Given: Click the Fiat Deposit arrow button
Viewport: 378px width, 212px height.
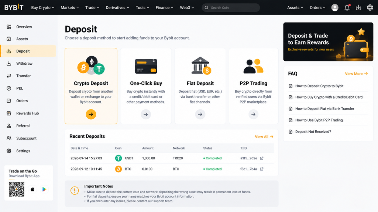Looking at the screenshot, I should point(200,114).
